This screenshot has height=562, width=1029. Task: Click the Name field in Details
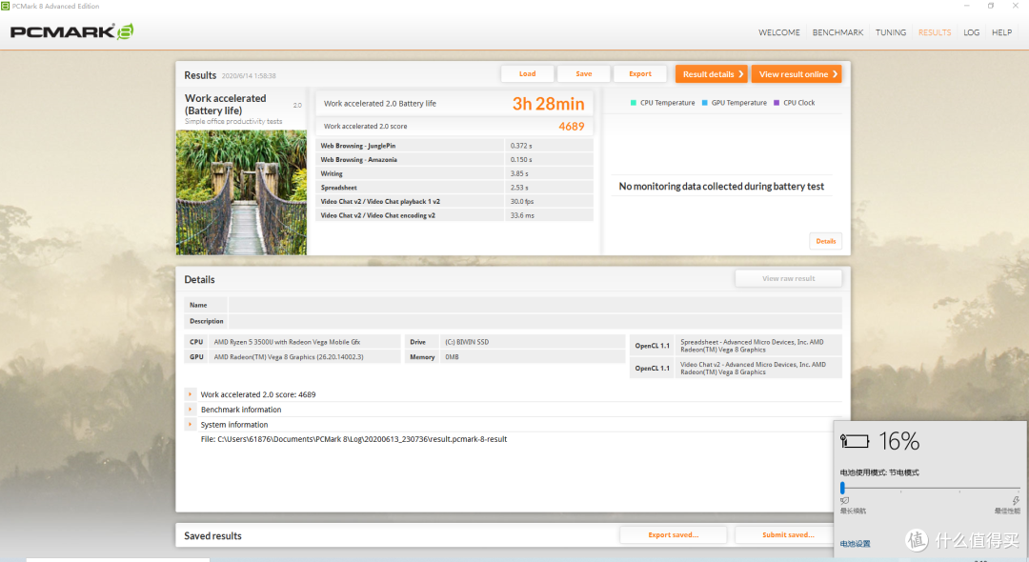coord(535,305)
